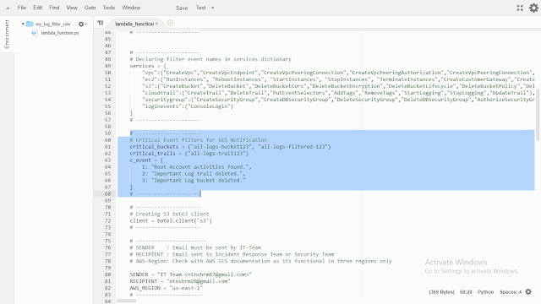
Task: Close the lambda_function tab
Action: coord(156,24)
